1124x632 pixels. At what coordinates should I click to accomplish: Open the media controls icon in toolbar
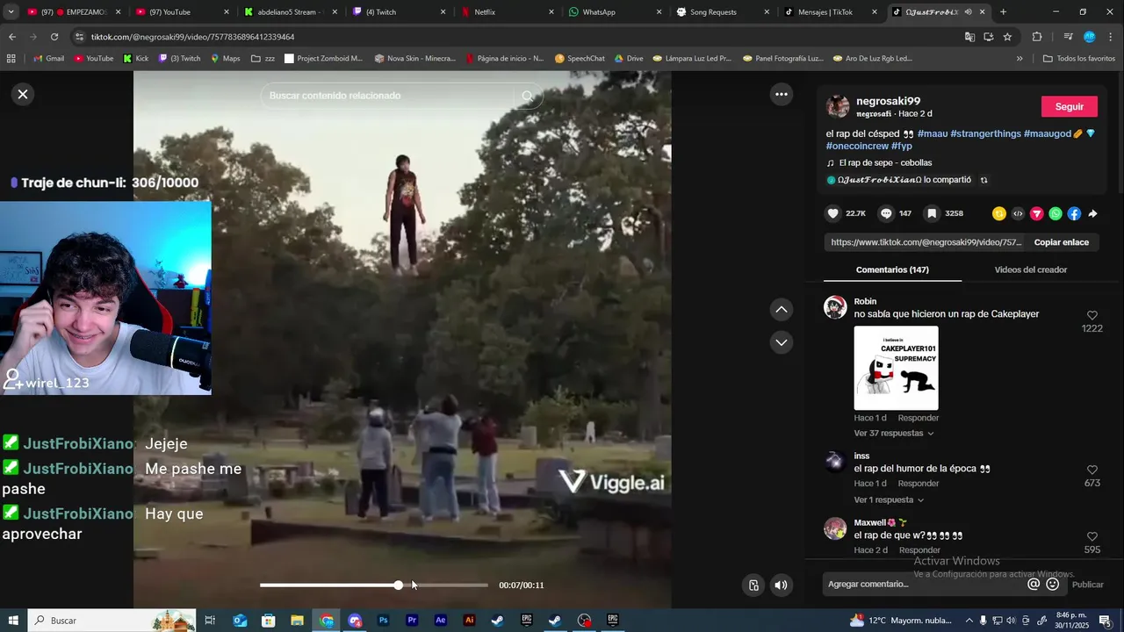(x=1068, y=37)
